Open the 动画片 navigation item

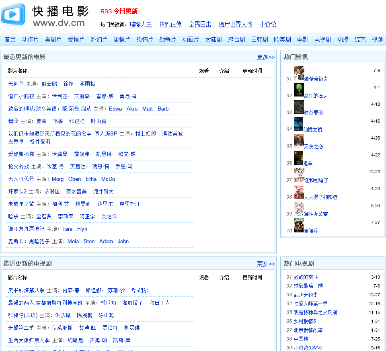tap(190, 40)
